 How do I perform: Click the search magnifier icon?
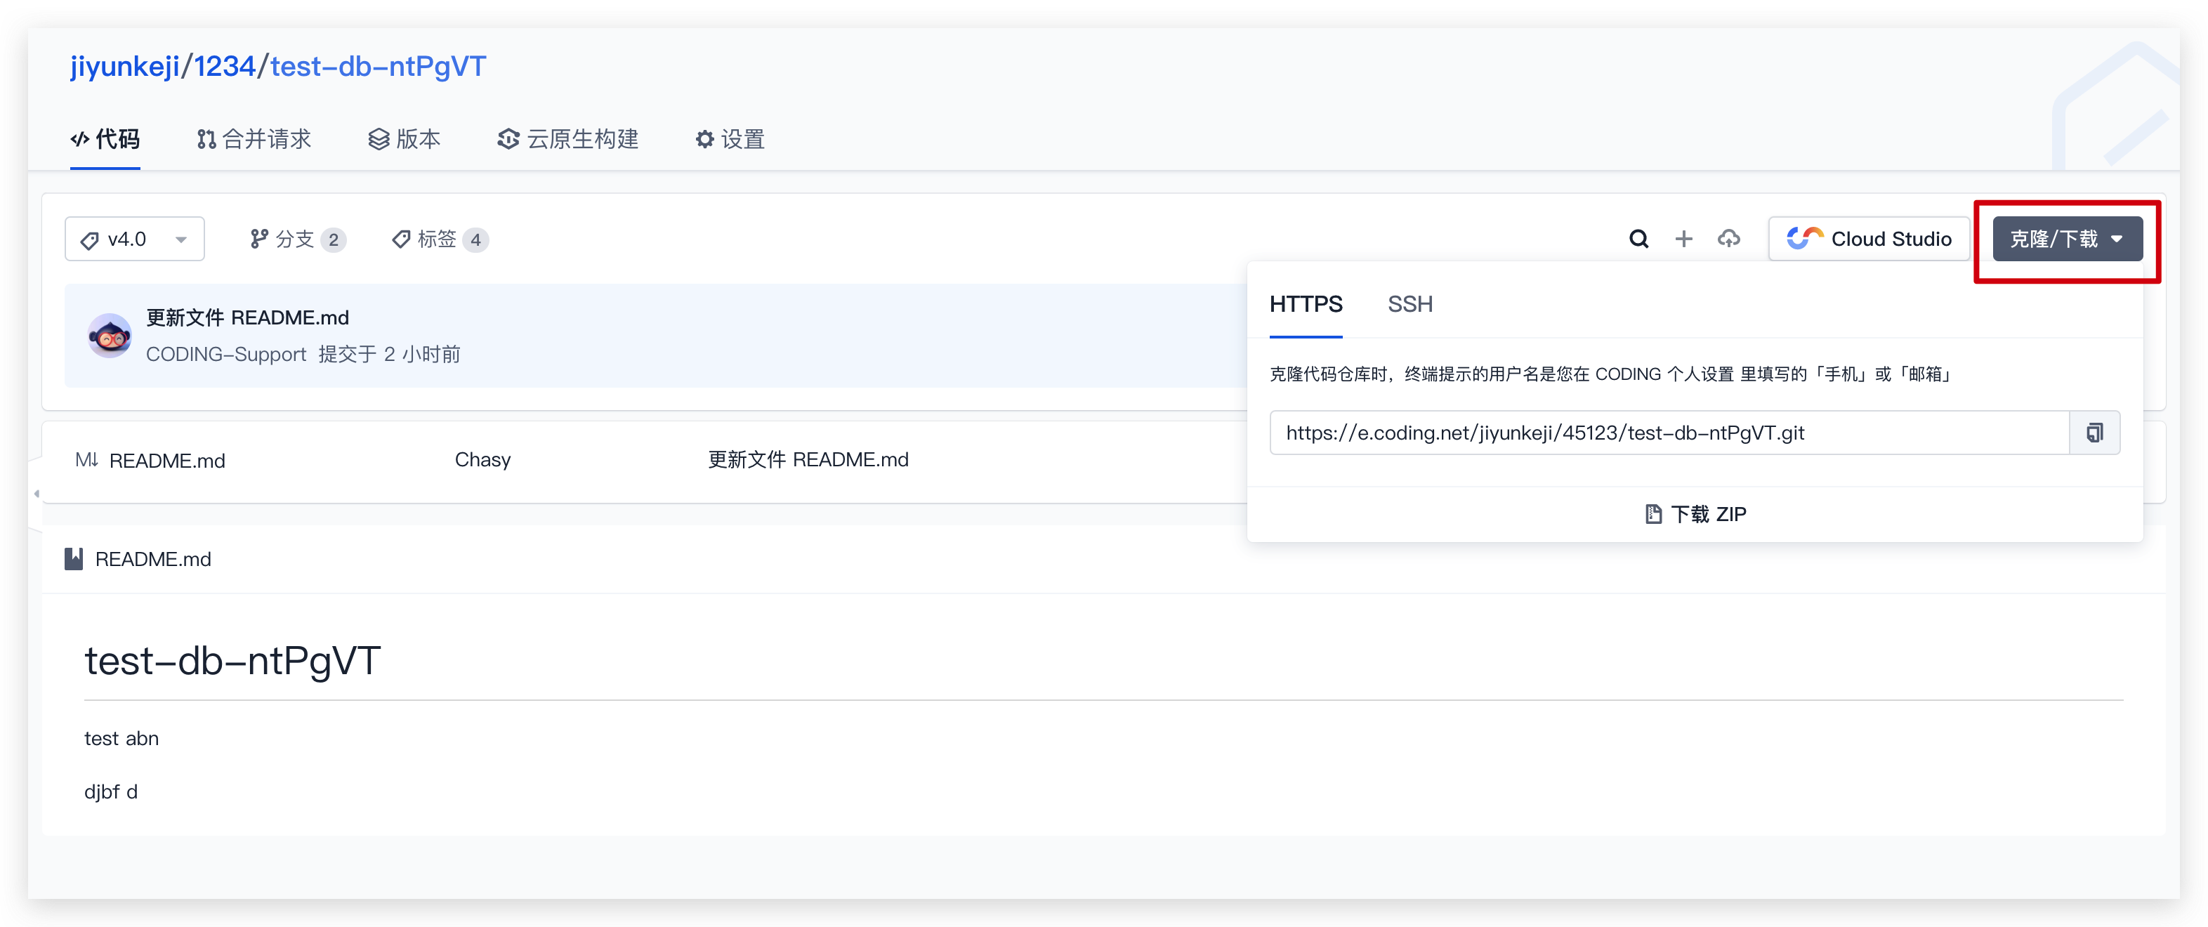coord(1638,239)
